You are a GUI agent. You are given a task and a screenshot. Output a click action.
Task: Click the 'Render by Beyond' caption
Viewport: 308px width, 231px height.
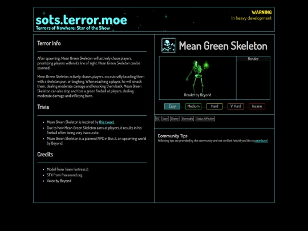click(x=197, y=95)
